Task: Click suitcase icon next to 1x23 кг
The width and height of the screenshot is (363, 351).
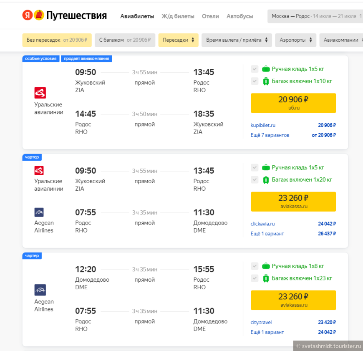Action: point(266,278)
